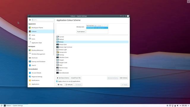Open the application launcher in the panel
The width and height of the screenshot is (190, 107).
click(1, 106)
